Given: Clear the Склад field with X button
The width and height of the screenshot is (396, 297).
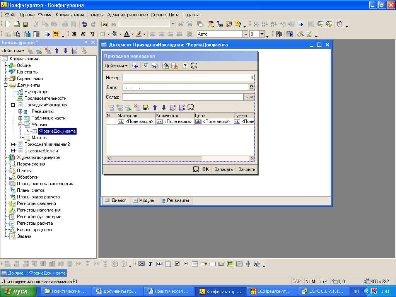Looking at the screenshot, I should (251, 97).
